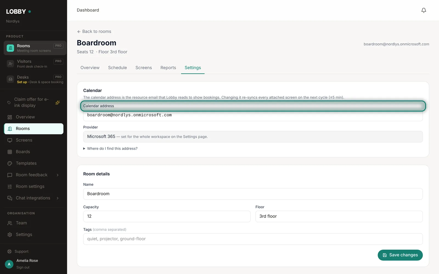Click the sparkle icon beside the e-ink offer
The height and width of the screenshot is (274, 439).
click(x=58, y=102)
